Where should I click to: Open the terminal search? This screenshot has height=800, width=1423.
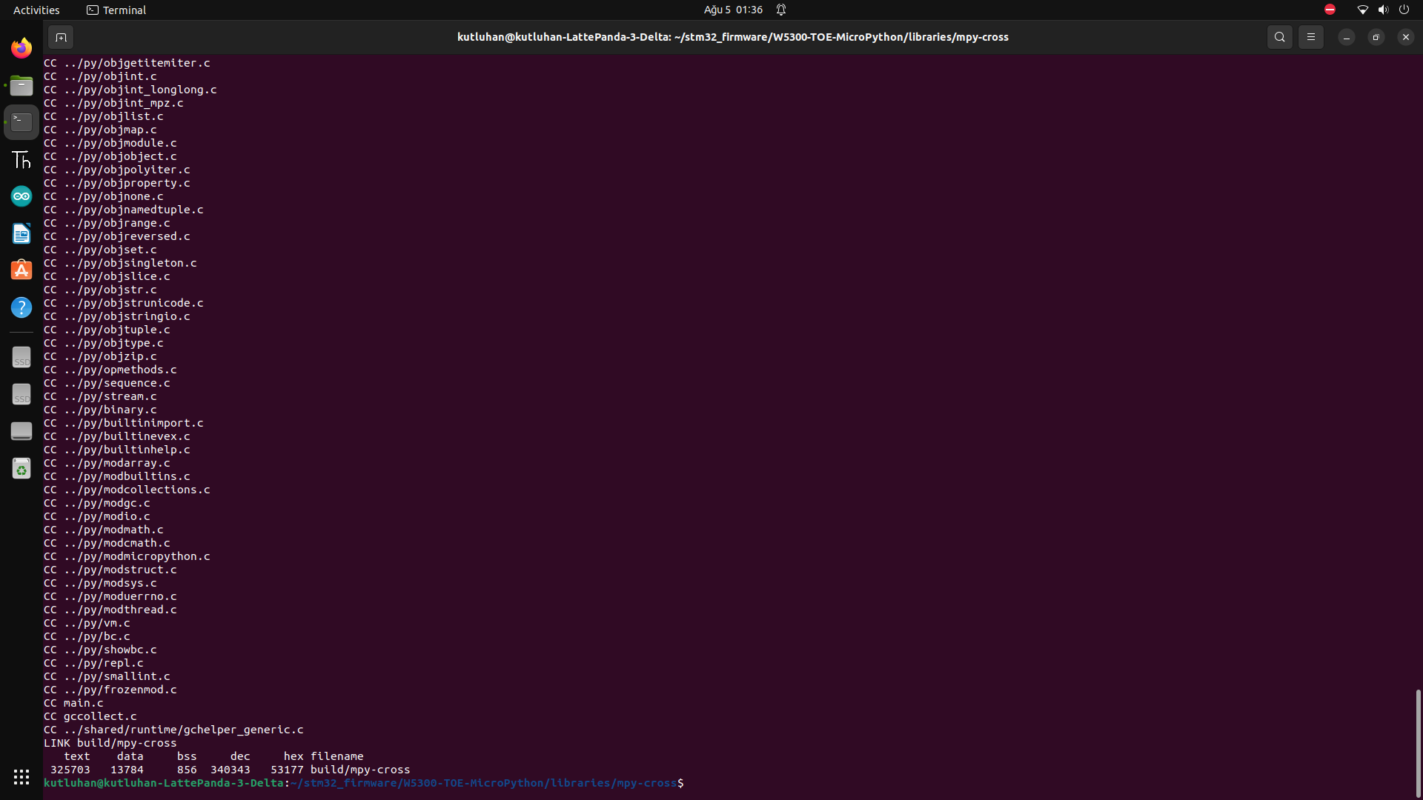pos(1279,36)
